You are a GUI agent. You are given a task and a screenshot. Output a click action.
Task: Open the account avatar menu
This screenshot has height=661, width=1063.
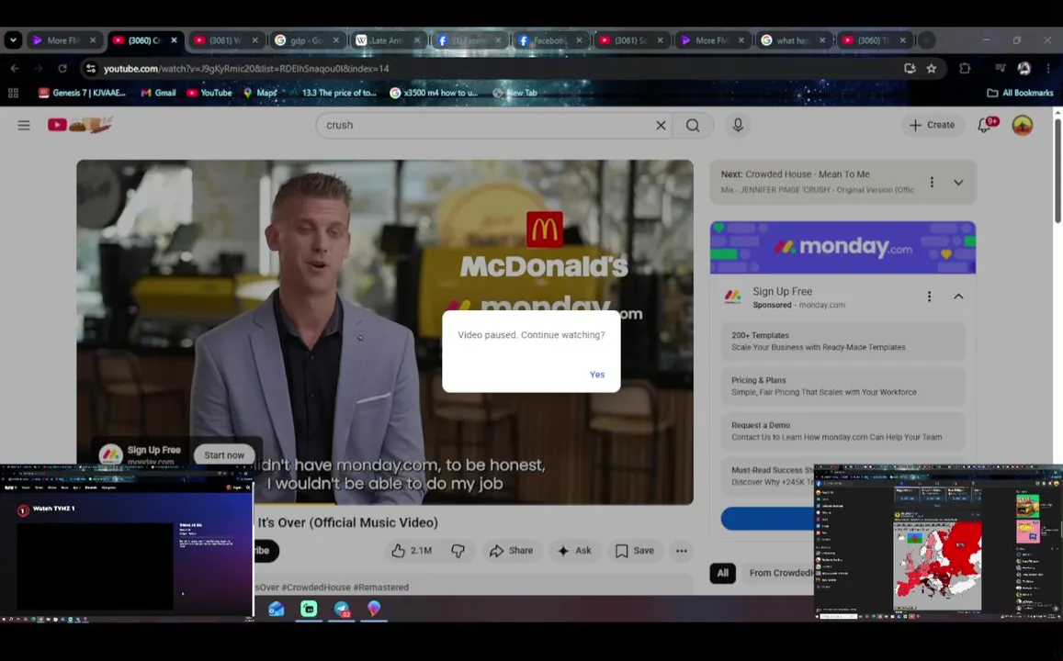click(1023, 125)
